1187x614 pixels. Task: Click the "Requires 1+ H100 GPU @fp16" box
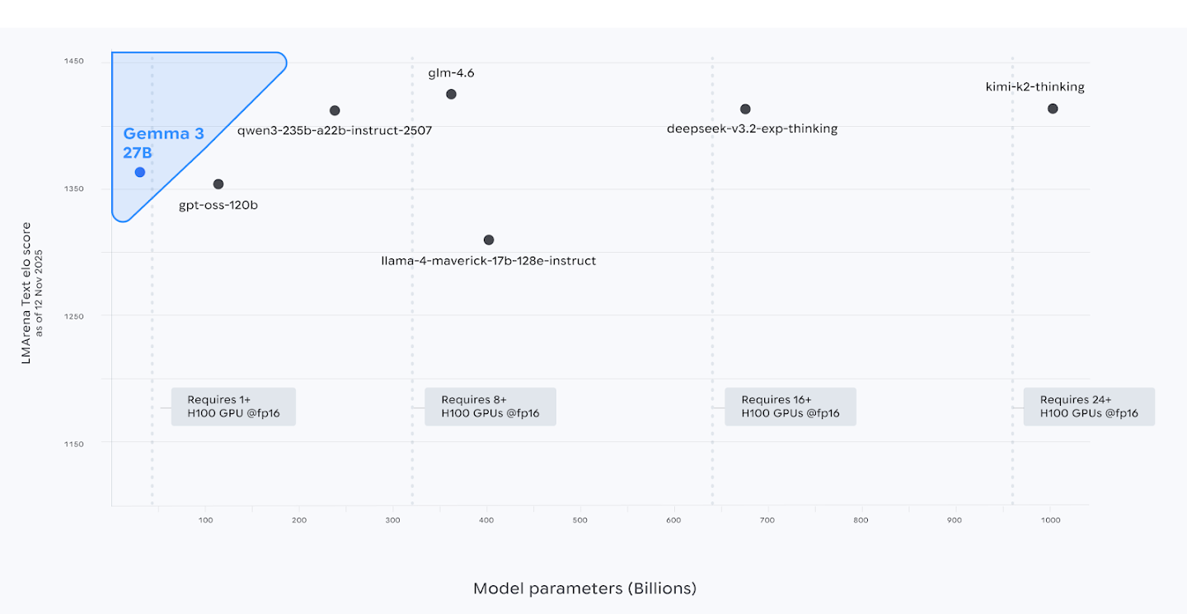[233, 406]
